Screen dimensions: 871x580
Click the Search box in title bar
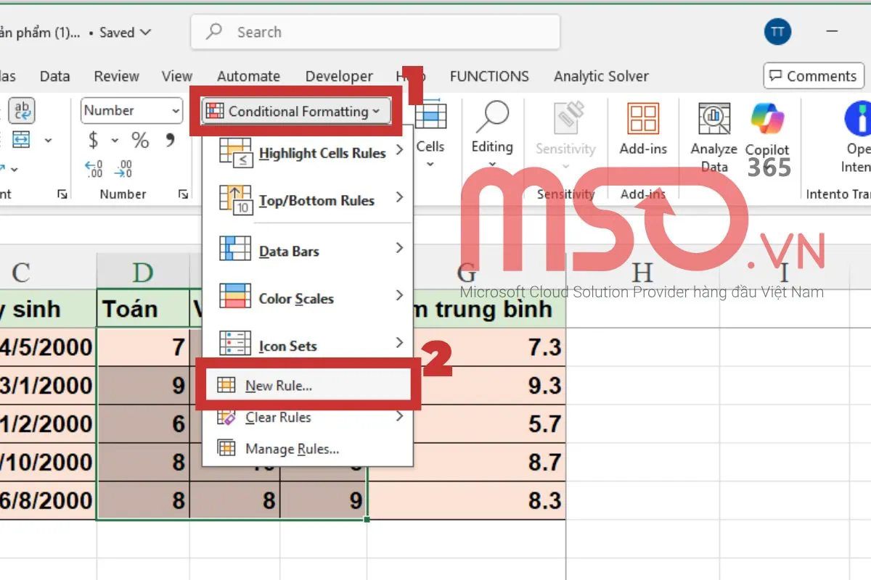[375, 32]
